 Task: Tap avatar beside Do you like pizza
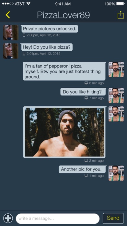pyautogui.click(x=11, y=51)
